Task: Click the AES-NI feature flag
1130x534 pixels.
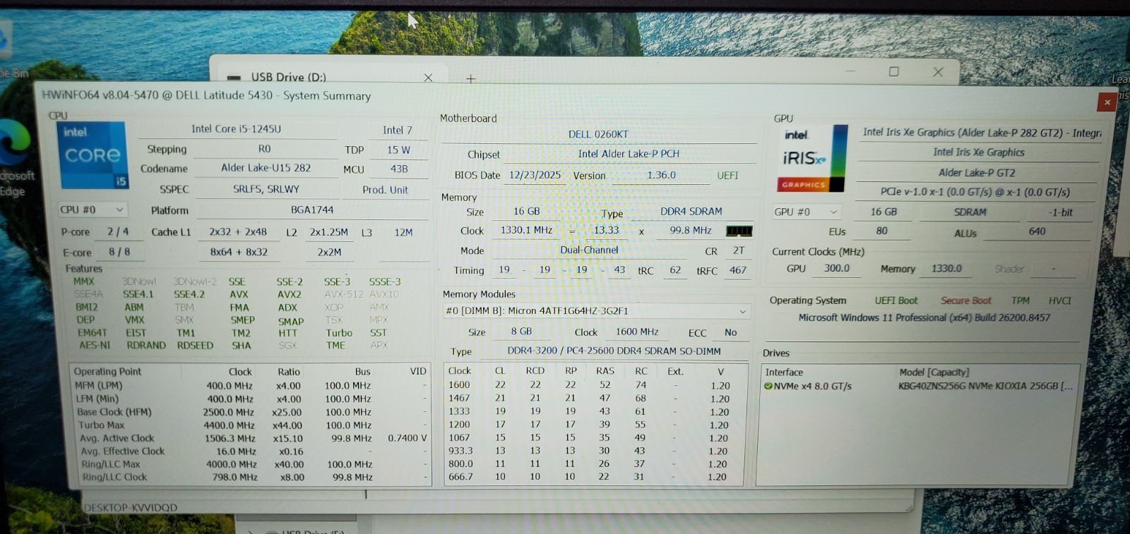Action: 95,346
